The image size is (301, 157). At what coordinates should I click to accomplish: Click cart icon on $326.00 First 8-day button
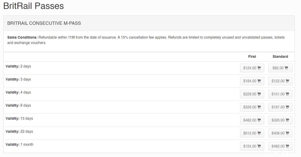coord(259,107)
